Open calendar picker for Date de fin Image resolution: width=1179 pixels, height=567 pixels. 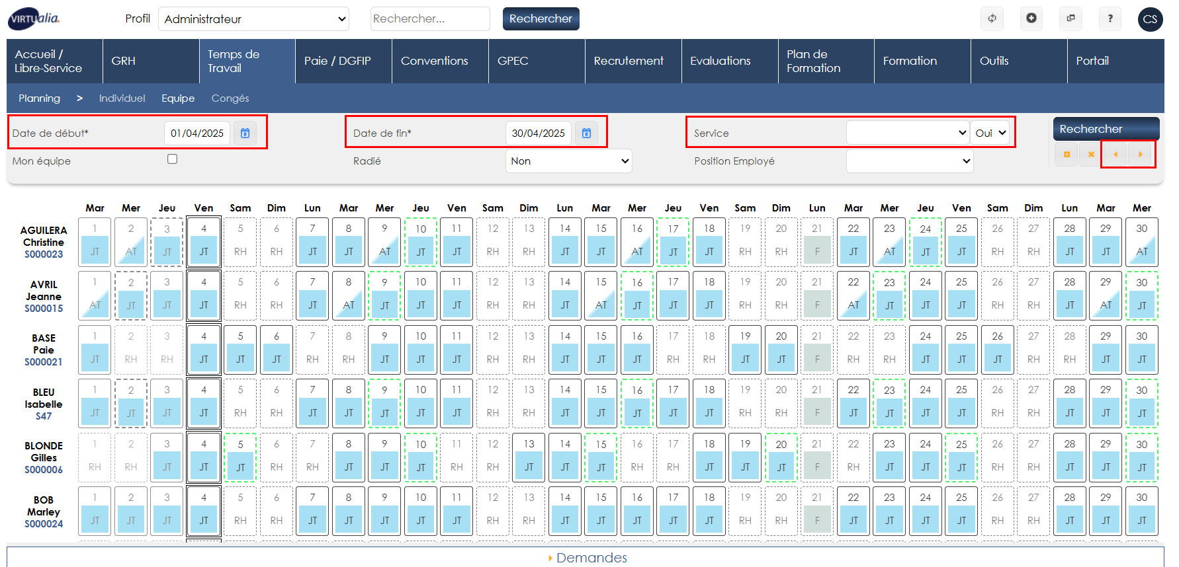click(x=586, y=133)
